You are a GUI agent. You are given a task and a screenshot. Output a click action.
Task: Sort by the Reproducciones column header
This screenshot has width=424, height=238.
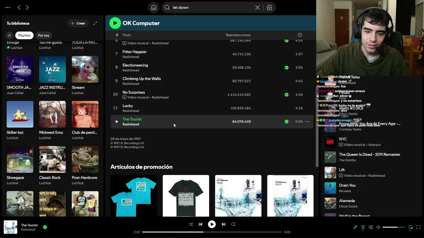(x=238, y=35)
